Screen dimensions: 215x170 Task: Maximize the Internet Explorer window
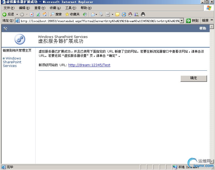pyautogui.click(x=207, y=2)
